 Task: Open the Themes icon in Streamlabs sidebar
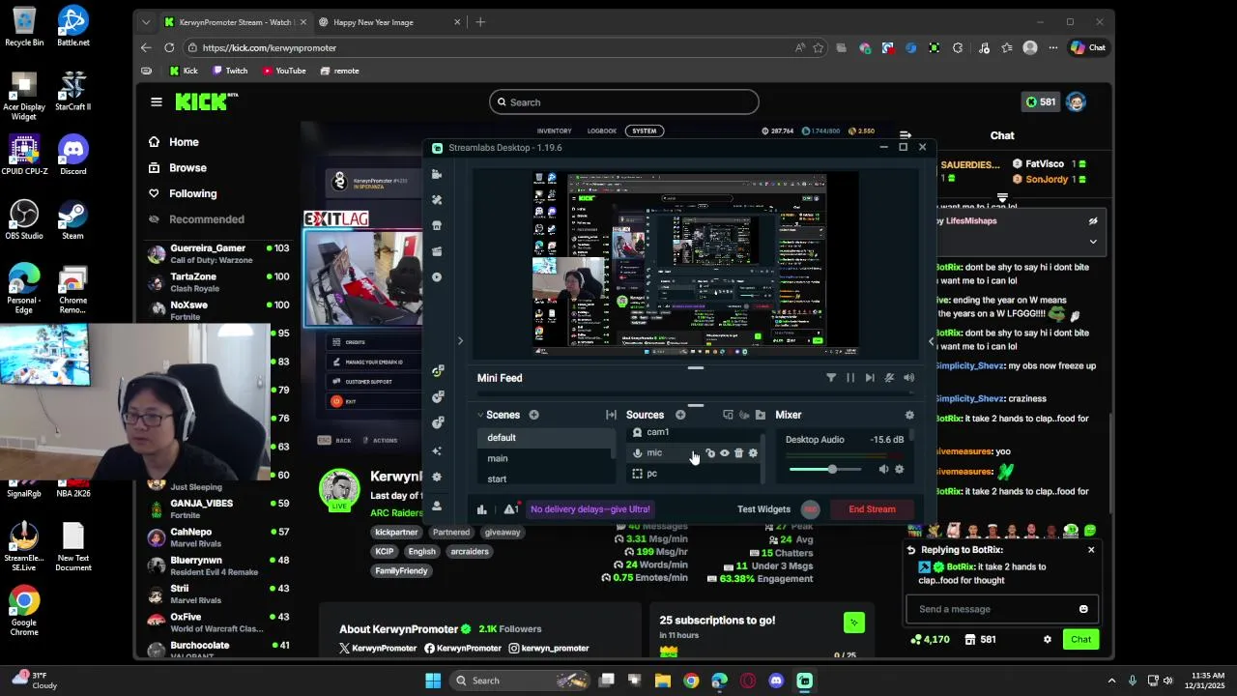[437, 200]
